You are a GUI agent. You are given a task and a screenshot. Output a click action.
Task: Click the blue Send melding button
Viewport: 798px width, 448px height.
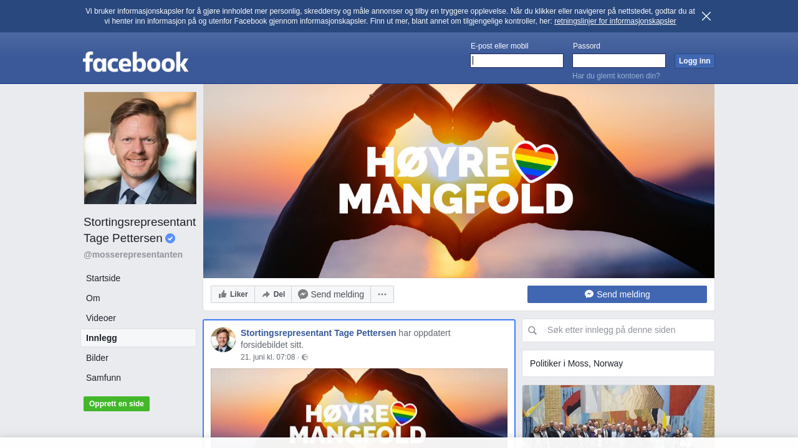[617, 294]
